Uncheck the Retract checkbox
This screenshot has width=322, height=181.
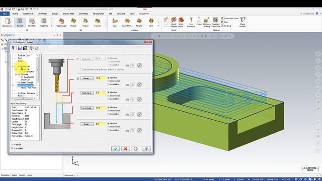(x=78, y=78)
